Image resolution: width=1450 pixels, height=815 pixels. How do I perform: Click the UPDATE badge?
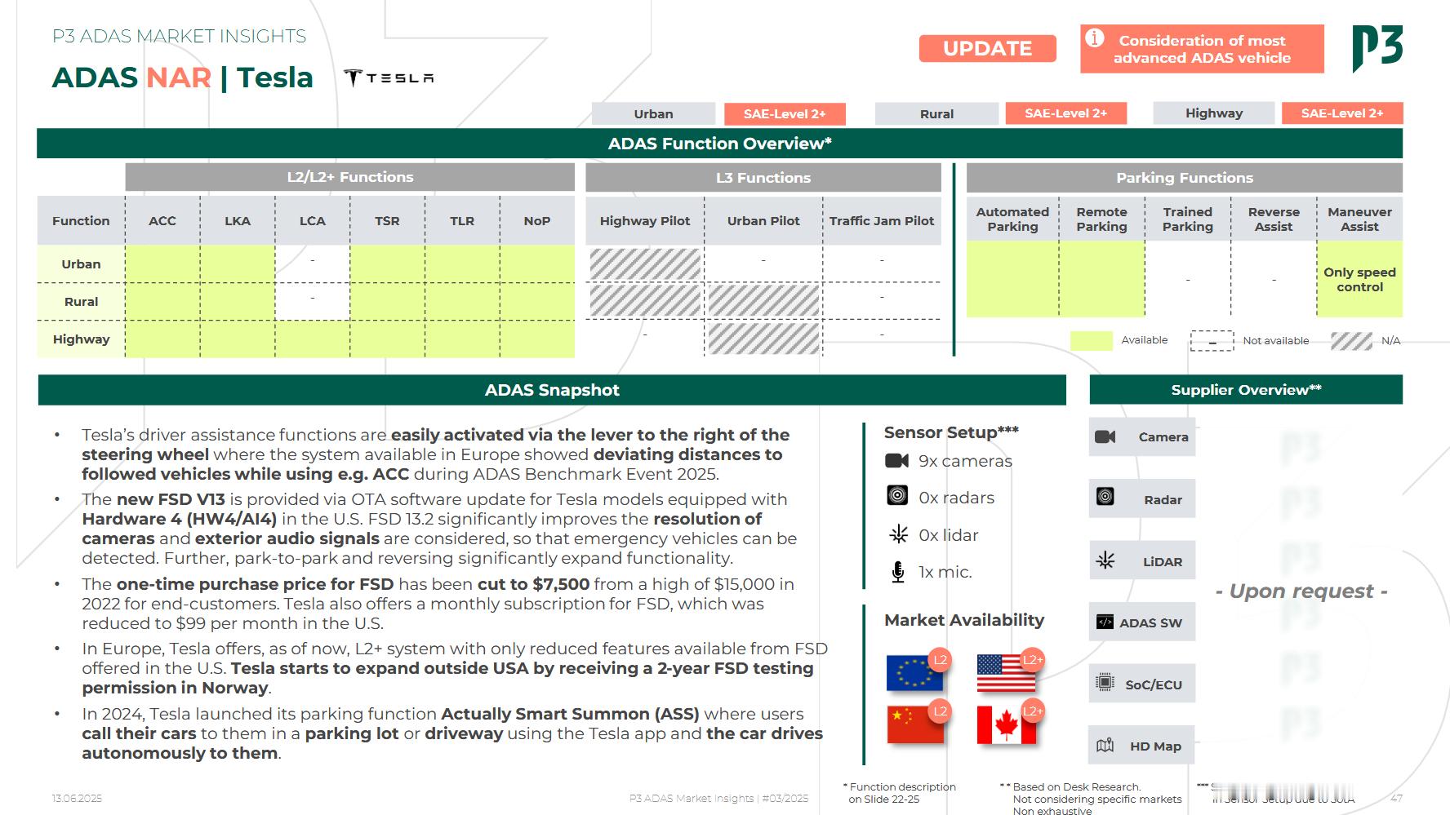[987, 49]
